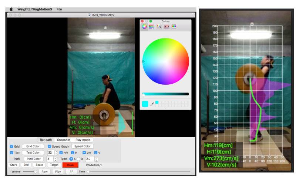Click the path width stepper arrows
296x185 pixels.
pyautogui.click(x=55, y=159)
